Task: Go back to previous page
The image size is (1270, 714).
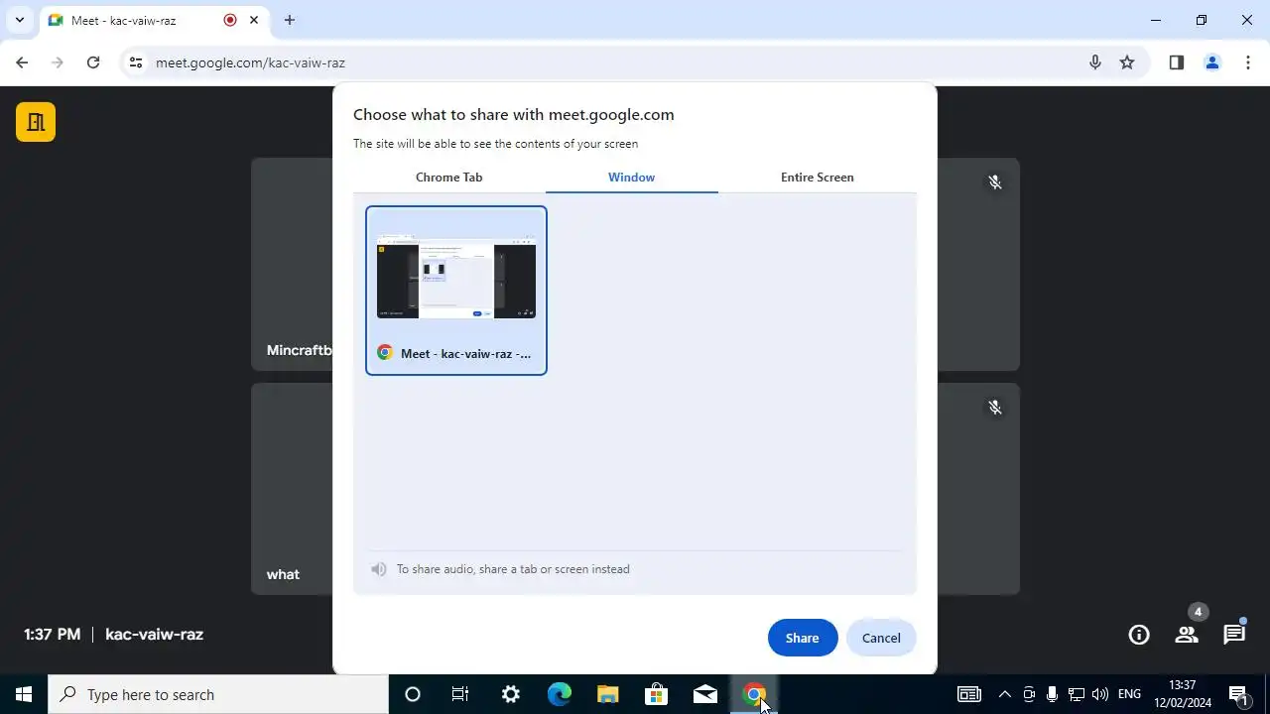Action: pos(22,62)
